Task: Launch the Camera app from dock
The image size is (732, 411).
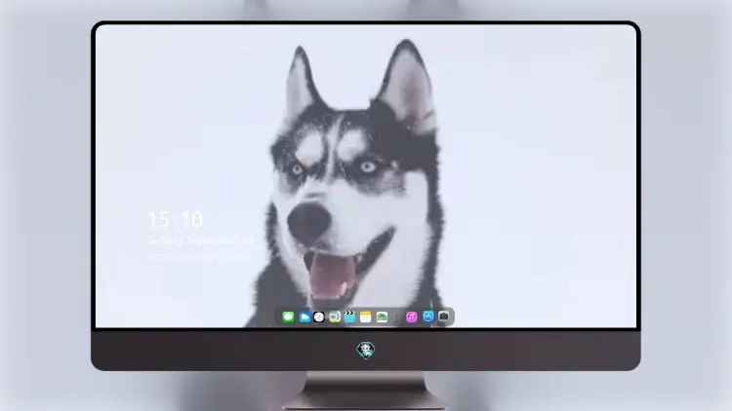Action: [443, 317]
